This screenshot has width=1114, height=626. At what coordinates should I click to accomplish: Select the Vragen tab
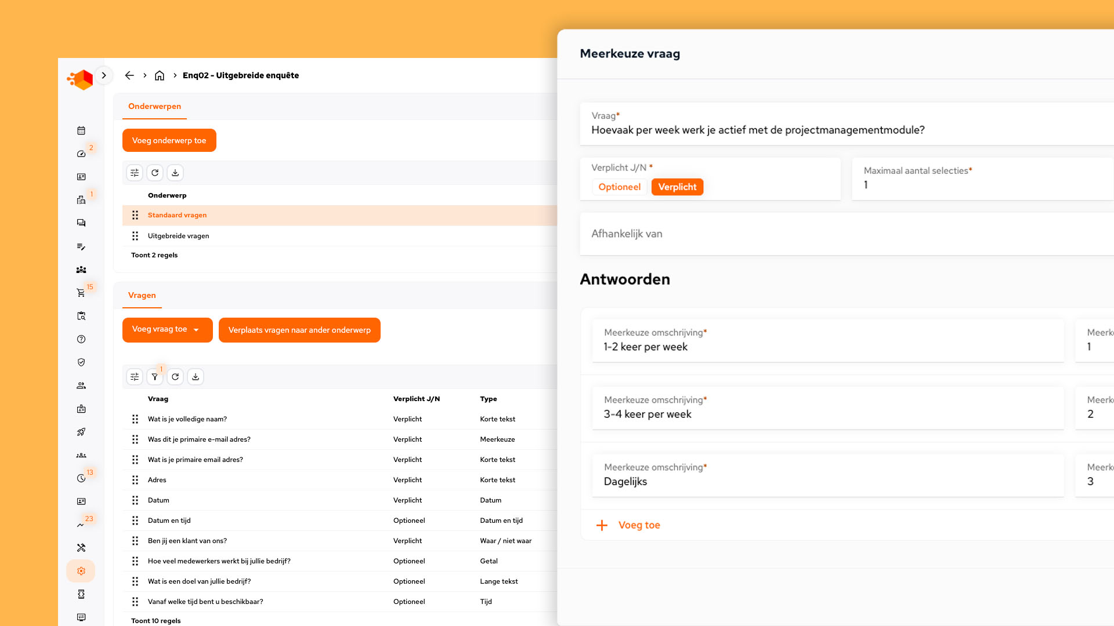[142, 295]
